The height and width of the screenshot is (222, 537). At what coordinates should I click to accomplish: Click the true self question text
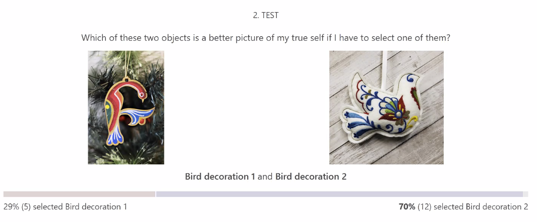[x=266, y=38]
